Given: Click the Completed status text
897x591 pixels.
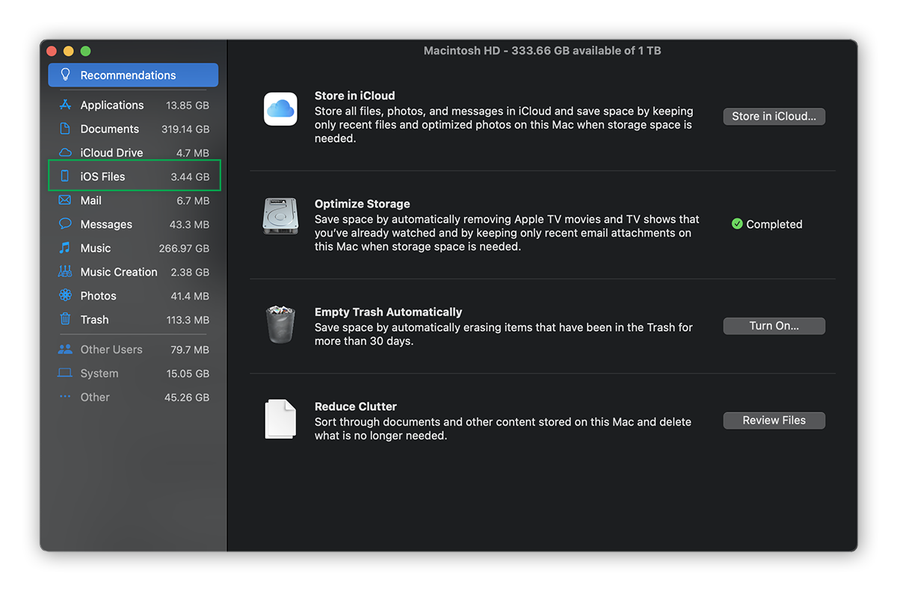Looking at the screenshot, I should (774, 224).
